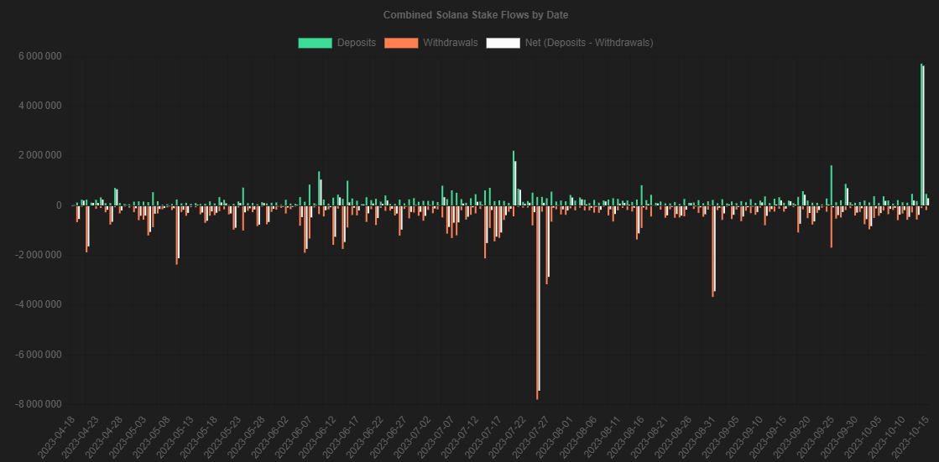Click the deposit bar near 2023-09-25

coord(831,184)
